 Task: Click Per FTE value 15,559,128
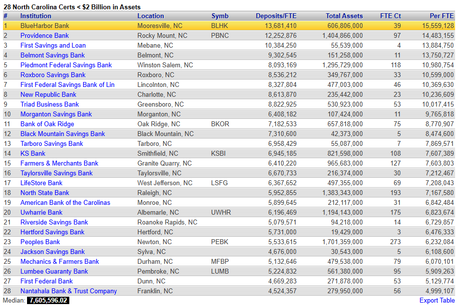(438, 26)
